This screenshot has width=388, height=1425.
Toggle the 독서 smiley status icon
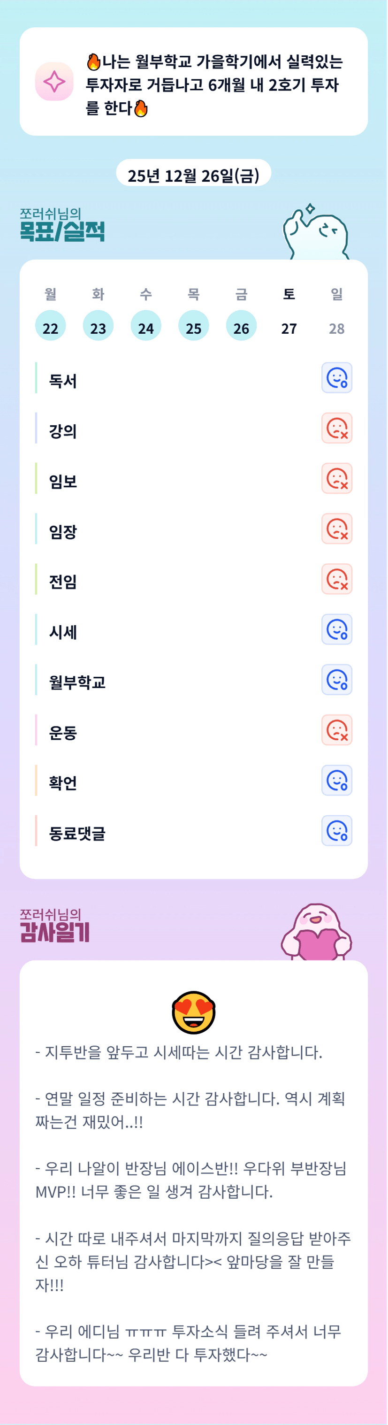pos(336,378)
